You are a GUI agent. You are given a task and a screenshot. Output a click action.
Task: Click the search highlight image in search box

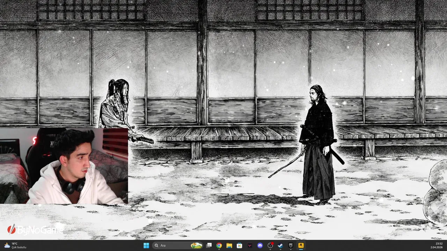click(x=196, y=245)
